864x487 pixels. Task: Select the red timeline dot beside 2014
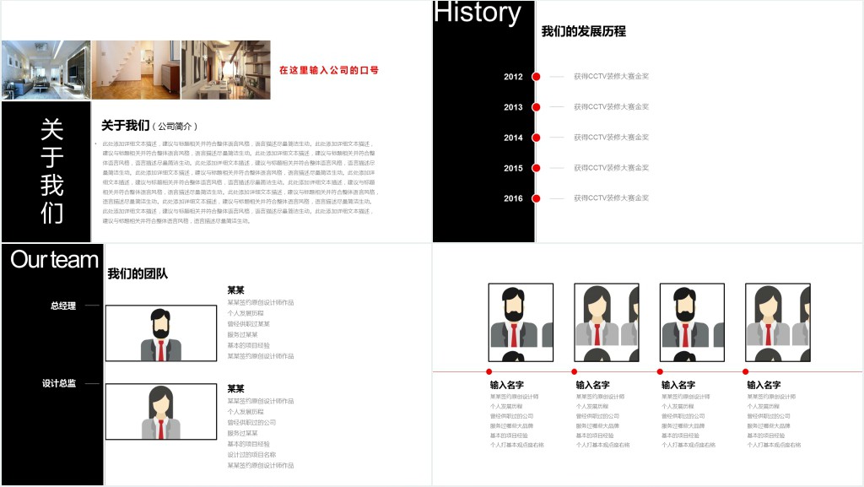[x=536, y=138]
